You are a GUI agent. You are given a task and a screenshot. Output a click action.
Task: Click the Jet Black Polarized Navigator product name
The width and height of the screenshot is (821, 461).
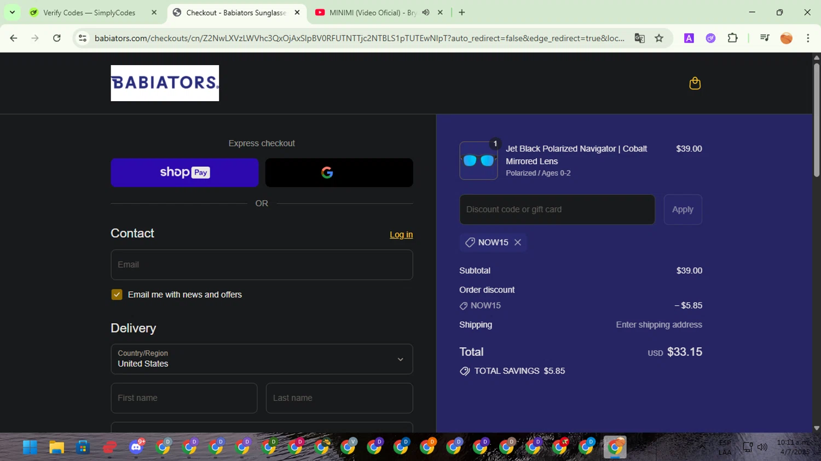click(x=576, y=155)
